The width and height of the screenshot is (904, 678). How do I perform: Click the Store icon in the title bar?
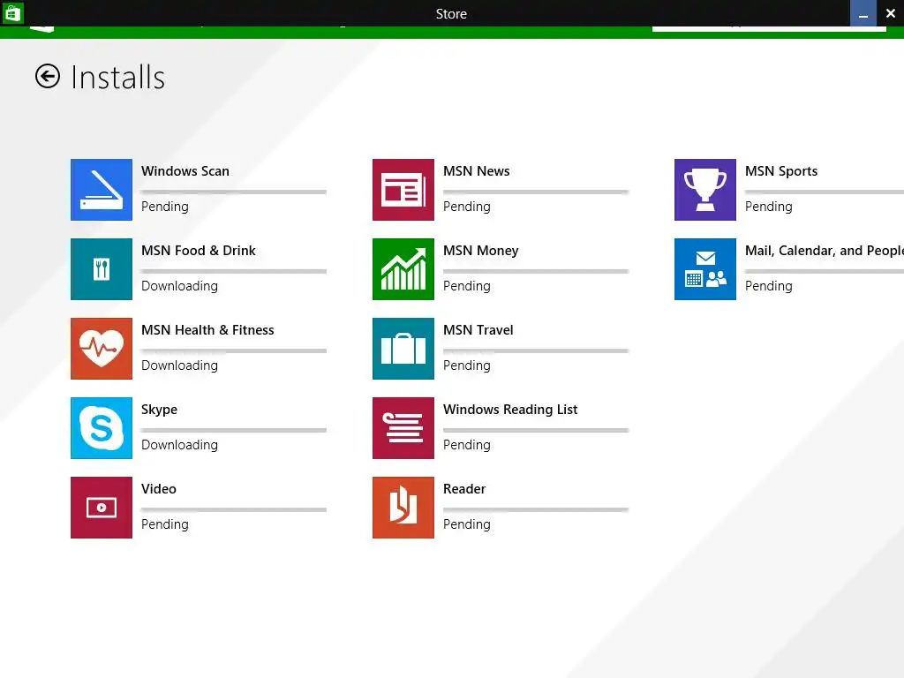click(12, 12)
